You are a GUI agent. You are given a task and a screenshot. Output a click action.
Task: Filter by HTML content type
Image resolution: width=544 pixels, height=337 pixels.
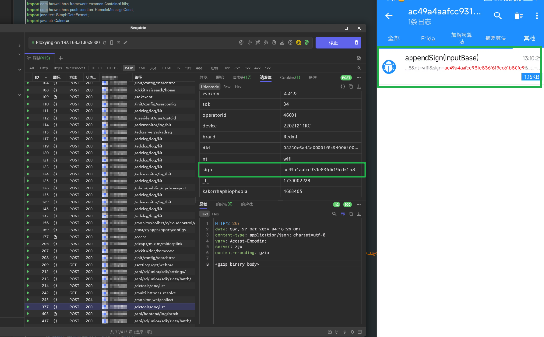tap(167, 68)
